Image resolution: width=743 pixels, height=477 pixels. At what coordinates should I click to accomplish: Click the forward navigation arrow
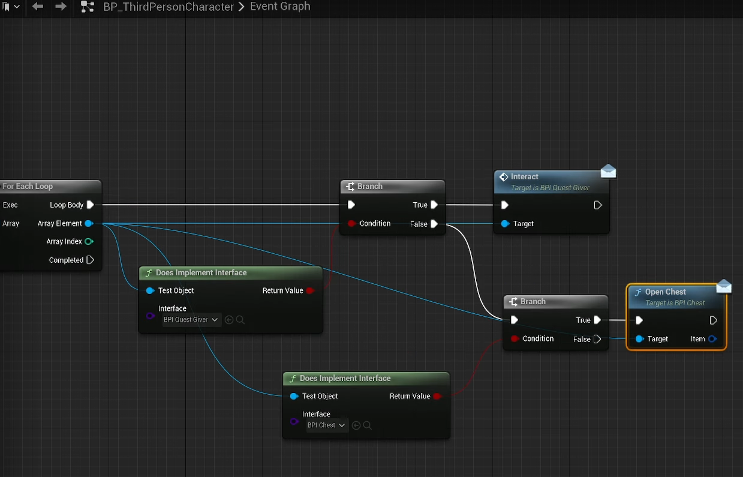point(61,7)
